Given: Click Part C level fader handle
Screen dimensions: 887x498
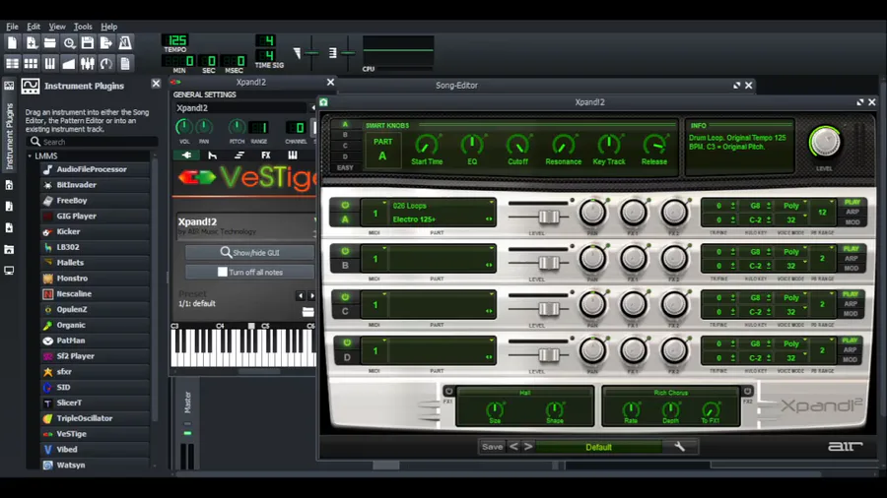Looking at the screenshot, I should (548, 309).
